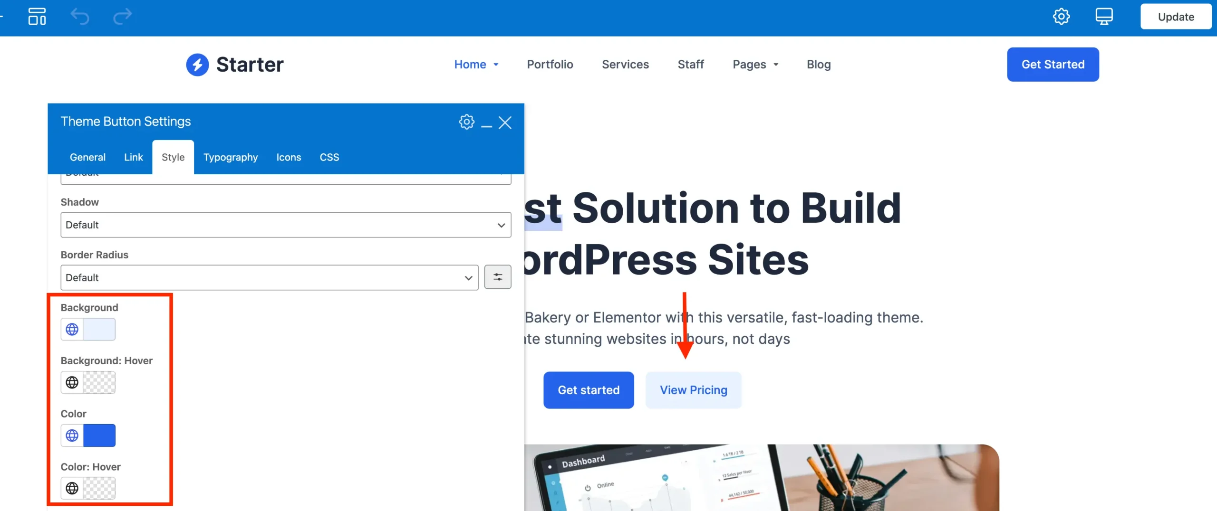This screenshot has width=1217, height=511.
Task: Click the Starter site title text
Action: (x=250, y=65)
